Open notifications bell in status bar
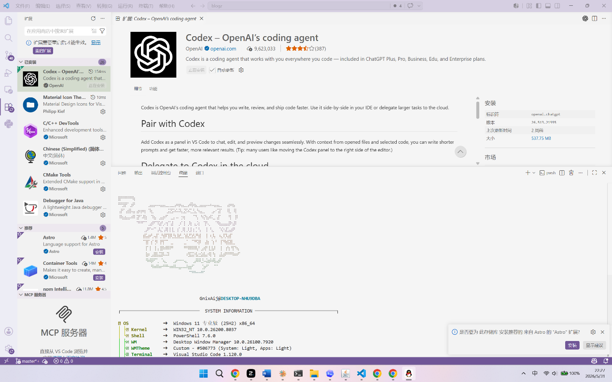 pos(605,361)
